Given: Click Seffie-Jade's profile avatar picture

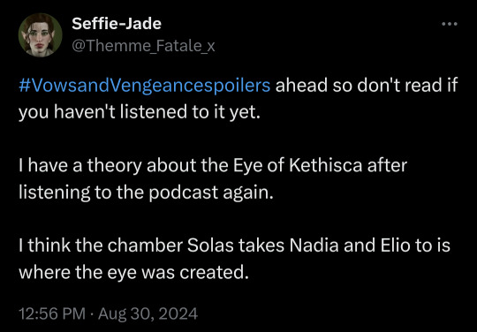Looking at the screenshot, I should click(40, 35).
